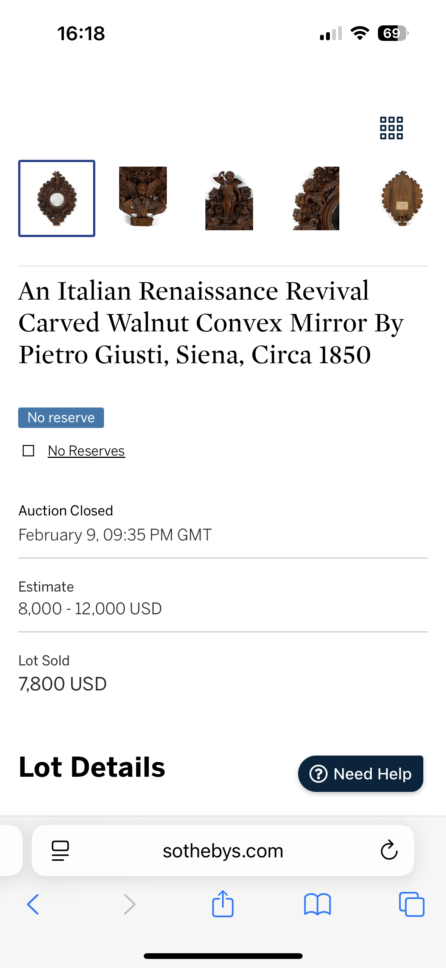Screen dimensions: 446x968
Task: Follow the No Reserves link
Action: click(x=86, y=451)
